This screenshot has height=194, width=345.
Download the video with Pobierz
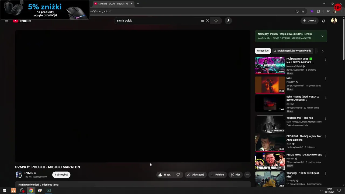pyautogui.click(x=217, y=175)
